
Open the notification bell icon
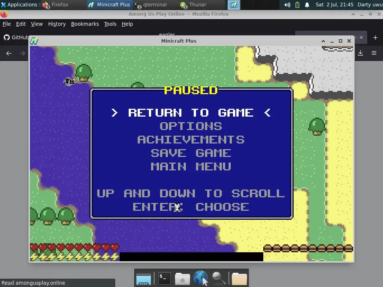click(307, 4)
